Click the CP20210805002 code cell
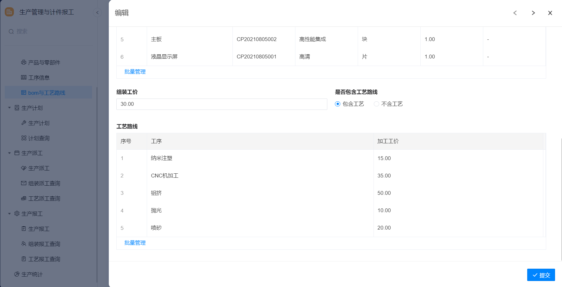This screenshot has width=562, height=287. pos(264,39)
